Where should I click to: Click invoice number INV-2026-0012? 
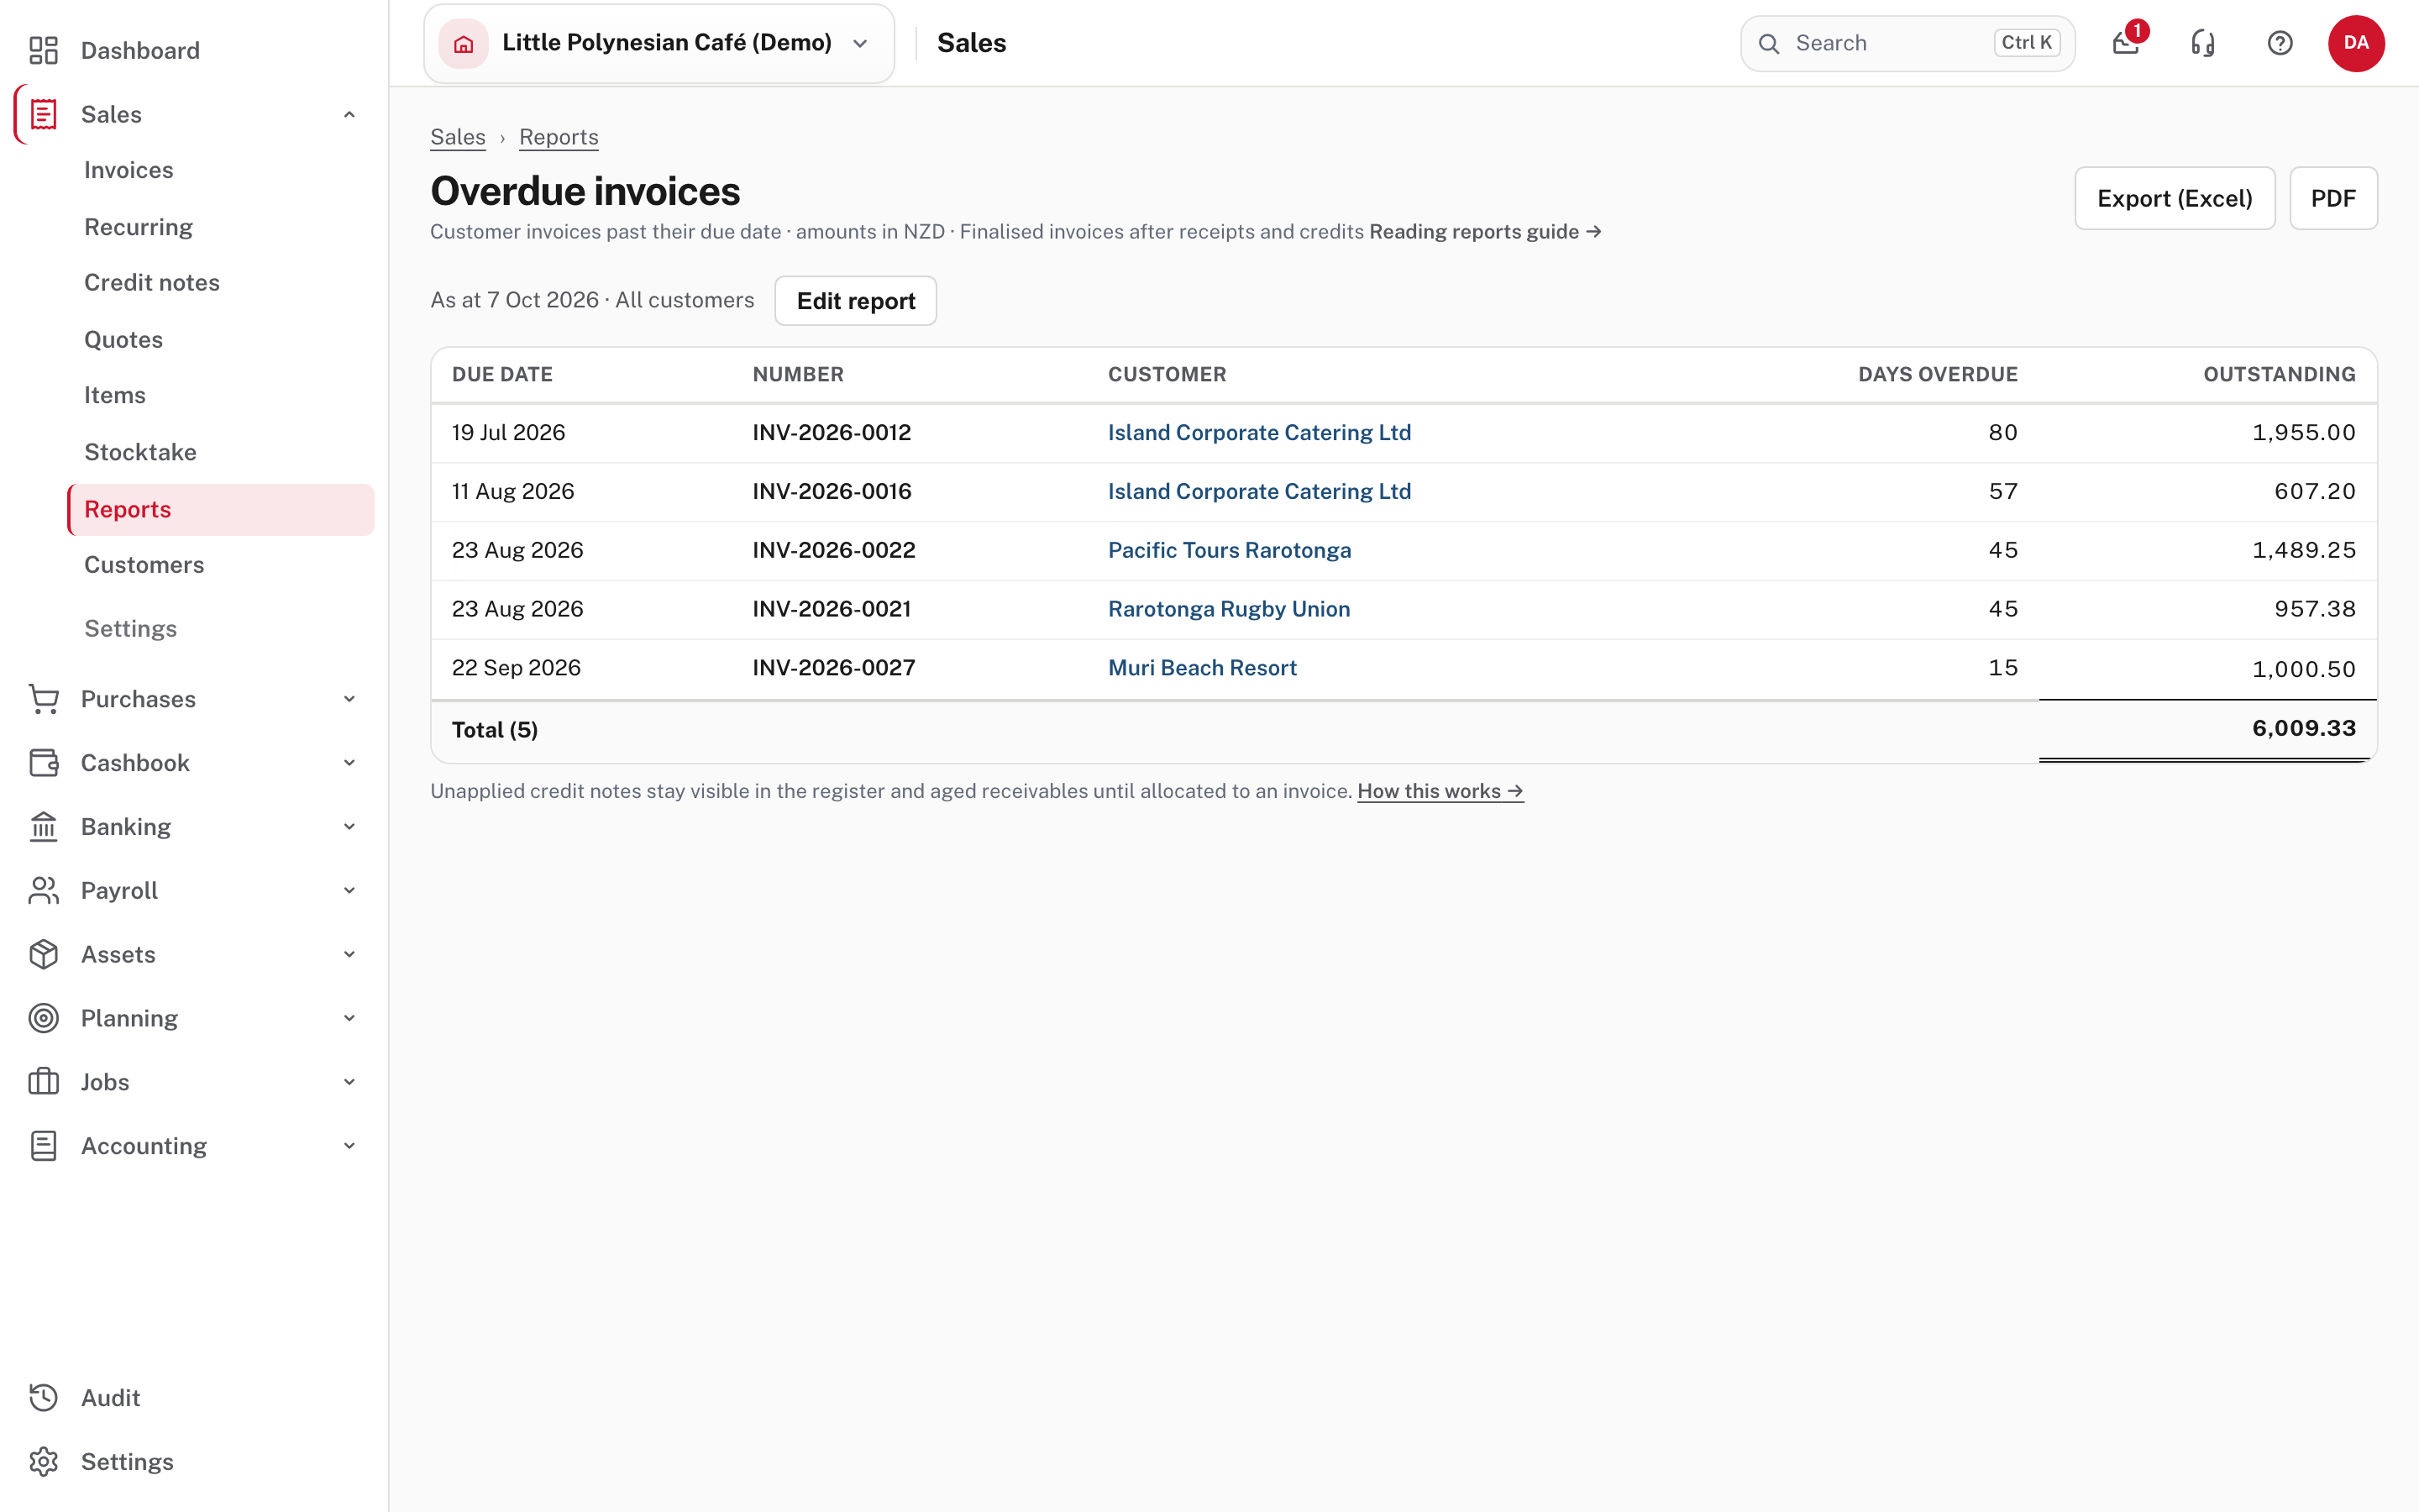832,433
